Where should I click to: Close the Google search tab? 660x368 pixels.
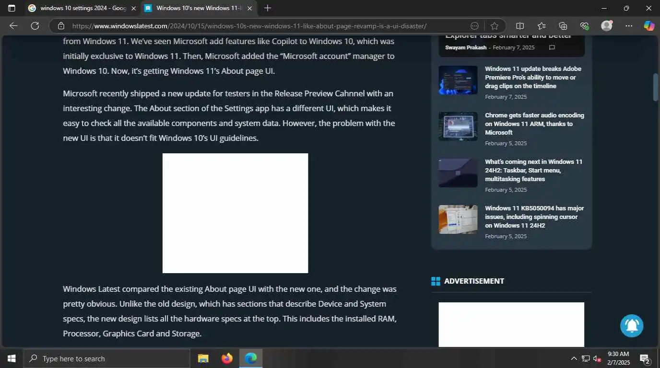click(x=133, y=8)
